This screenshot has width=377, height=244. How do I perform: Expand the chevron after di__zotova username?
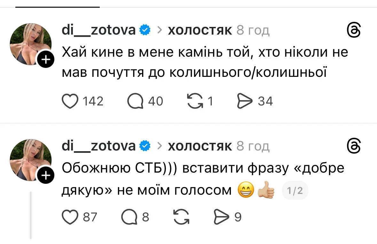pyautogui.click(x=159, y=29)
